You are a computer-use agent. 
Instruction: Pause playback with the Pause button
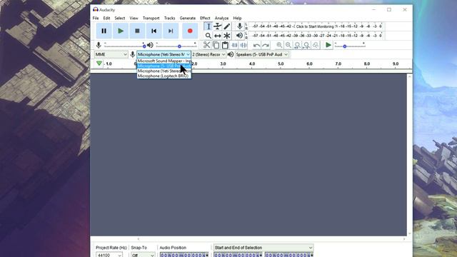point(104,31)
